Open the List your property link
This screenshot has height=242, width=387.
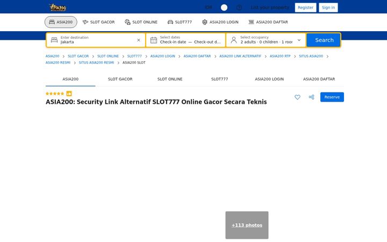270,8
